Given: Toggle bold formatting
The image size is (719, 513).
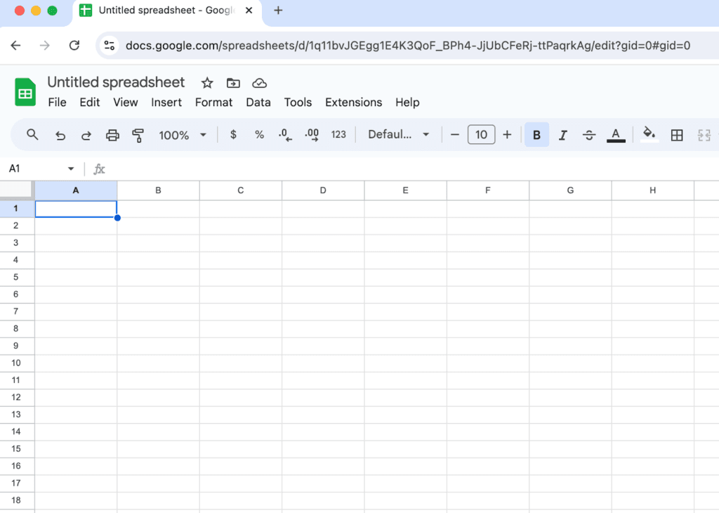Looking at the screenshot, I should click(x=536, y=134).
